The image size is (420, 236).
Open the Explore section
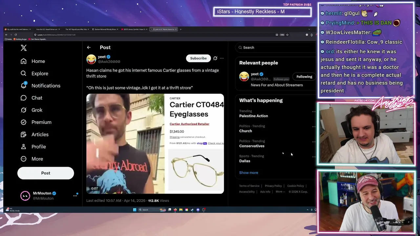34,73
